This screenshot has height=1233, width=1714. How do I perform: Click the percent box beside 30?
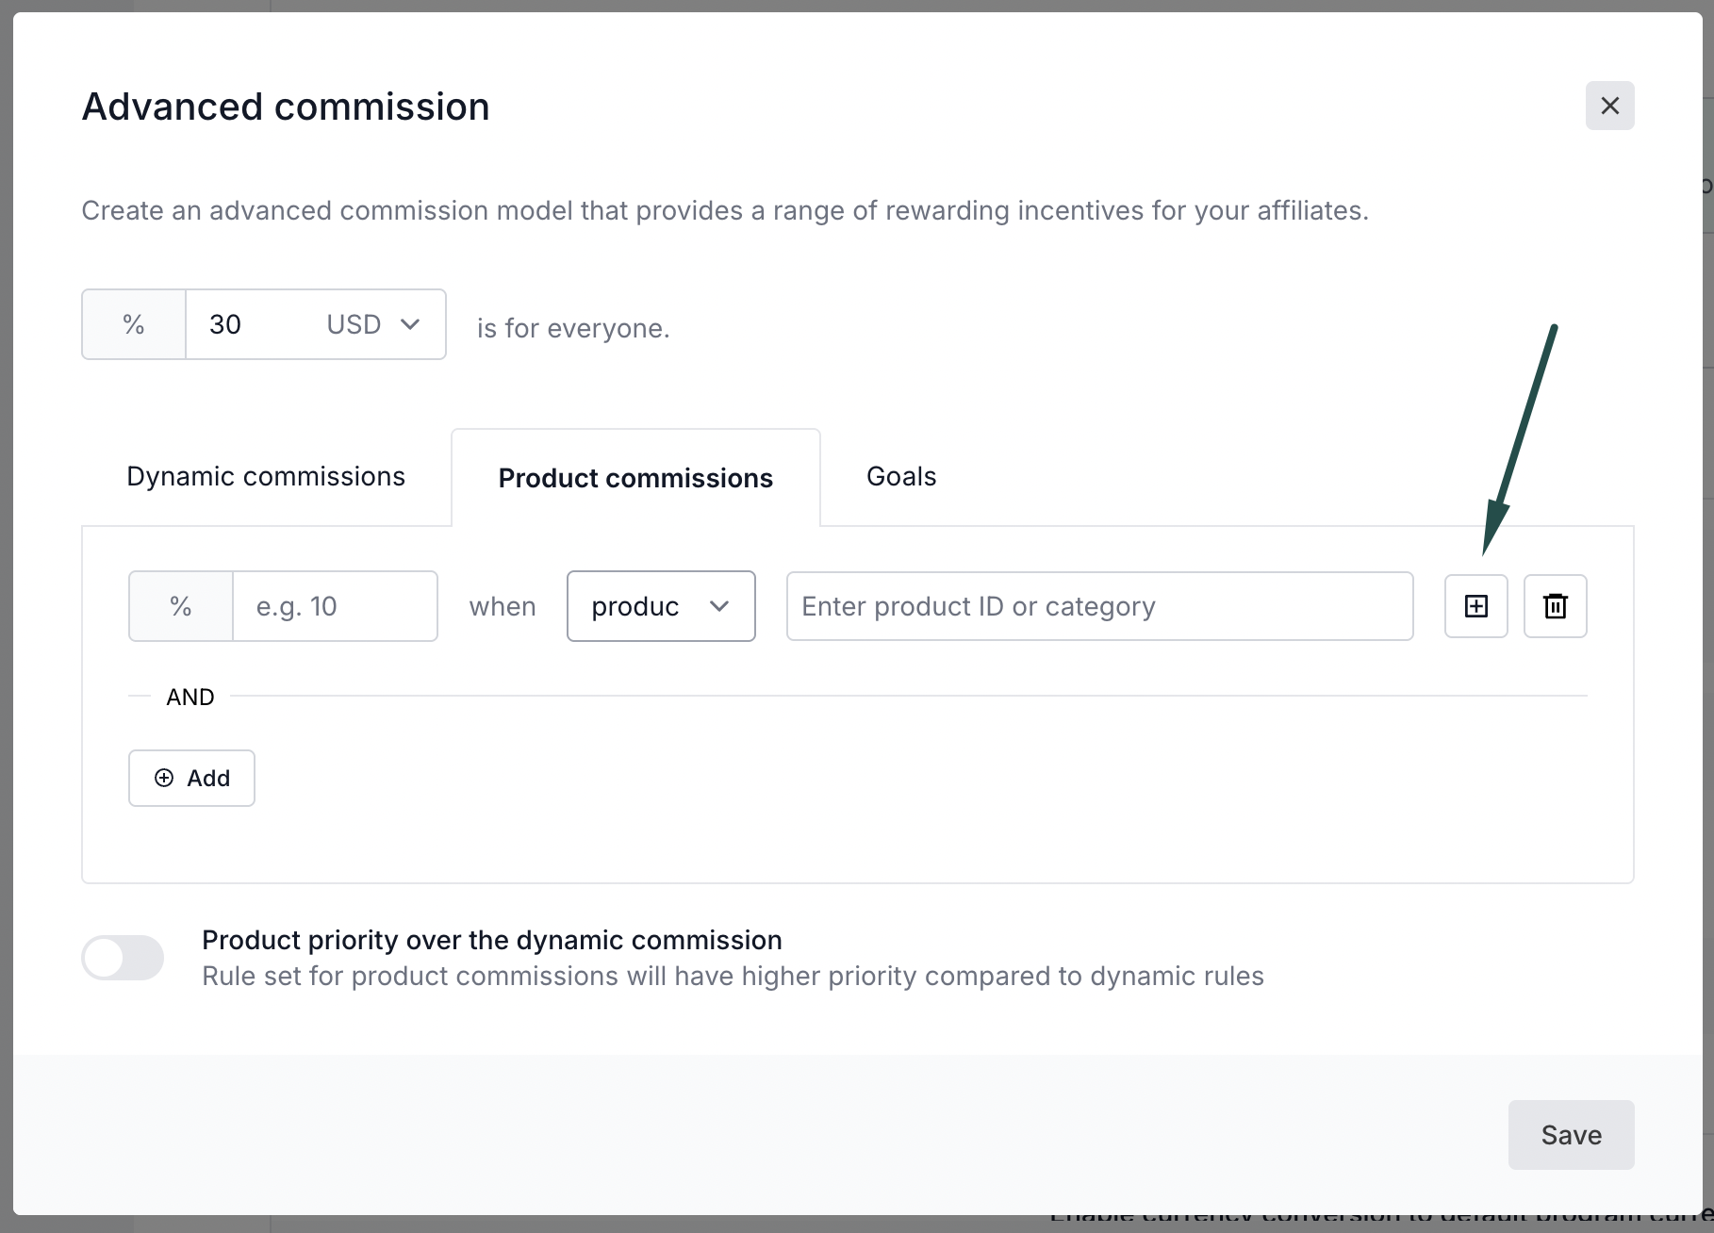tap(134, 324)
